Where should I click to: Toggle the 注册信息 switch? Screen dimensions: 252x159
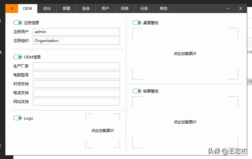(x=18, y=23)
